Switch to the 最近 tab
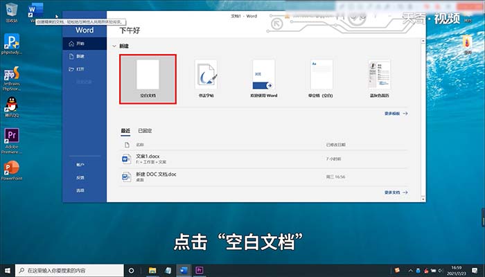 (125, 131)
